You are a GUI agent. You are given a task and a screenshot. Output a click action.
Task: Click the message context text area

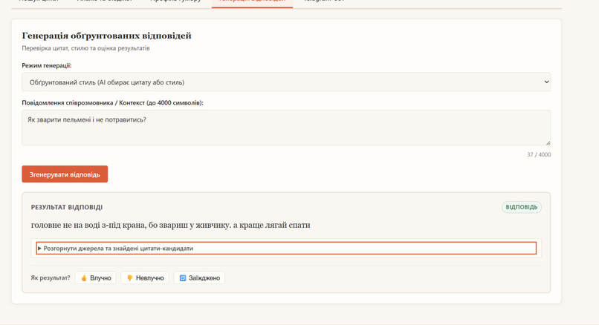click(286, 128)
